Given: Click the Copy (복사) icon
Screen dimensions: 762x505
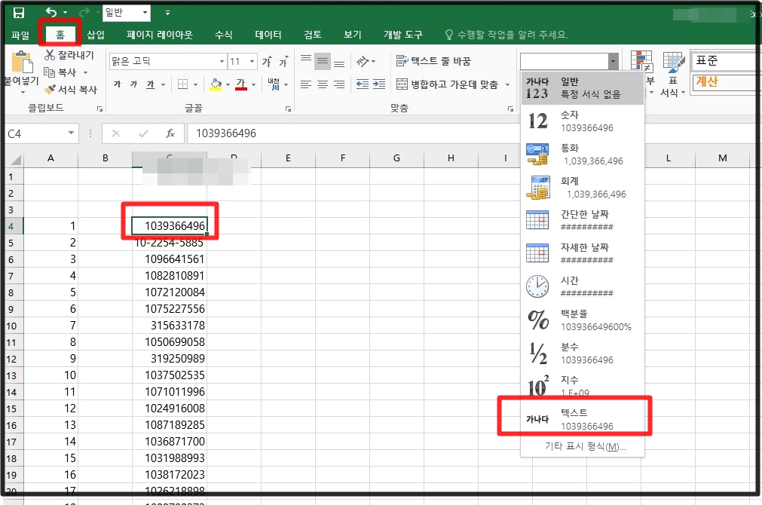Looking at the screenshot, I should (50, 72).
